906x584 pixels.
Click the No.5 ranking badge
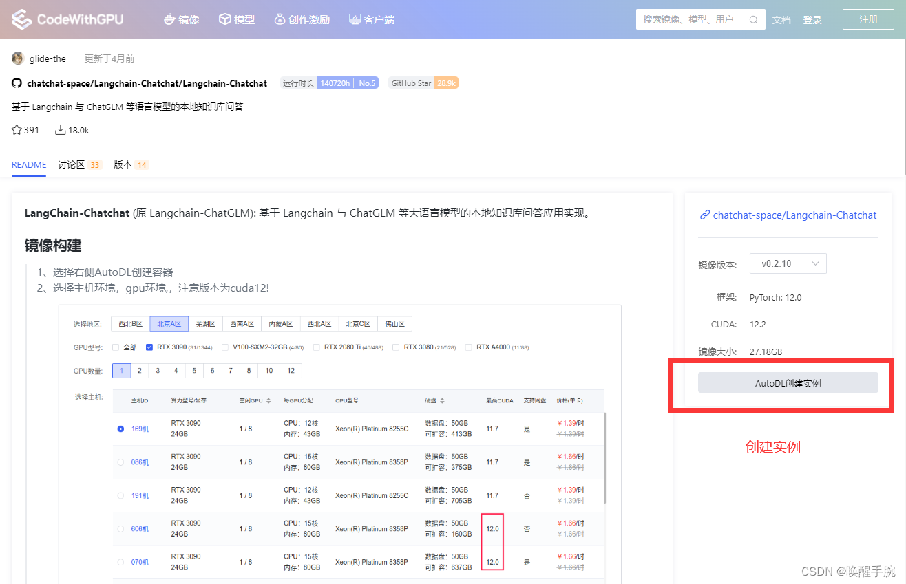click(367, 83)
